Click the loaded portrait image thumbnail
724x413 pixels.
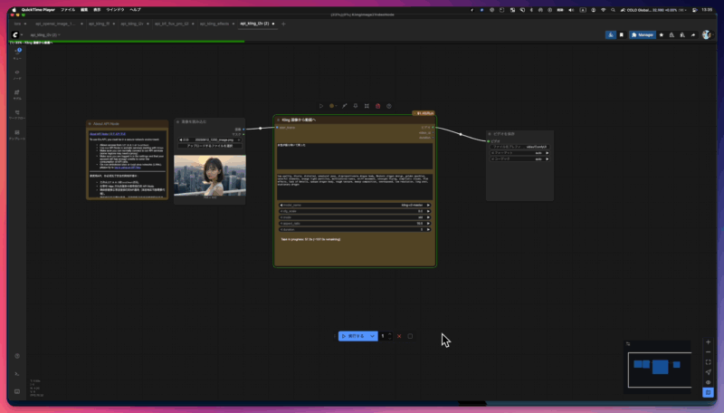pyautogui.click(x=209, y=174)
